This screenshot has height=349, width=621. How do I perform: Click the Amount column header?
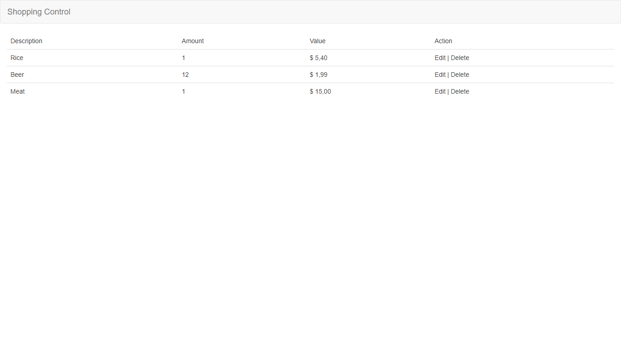193,41
